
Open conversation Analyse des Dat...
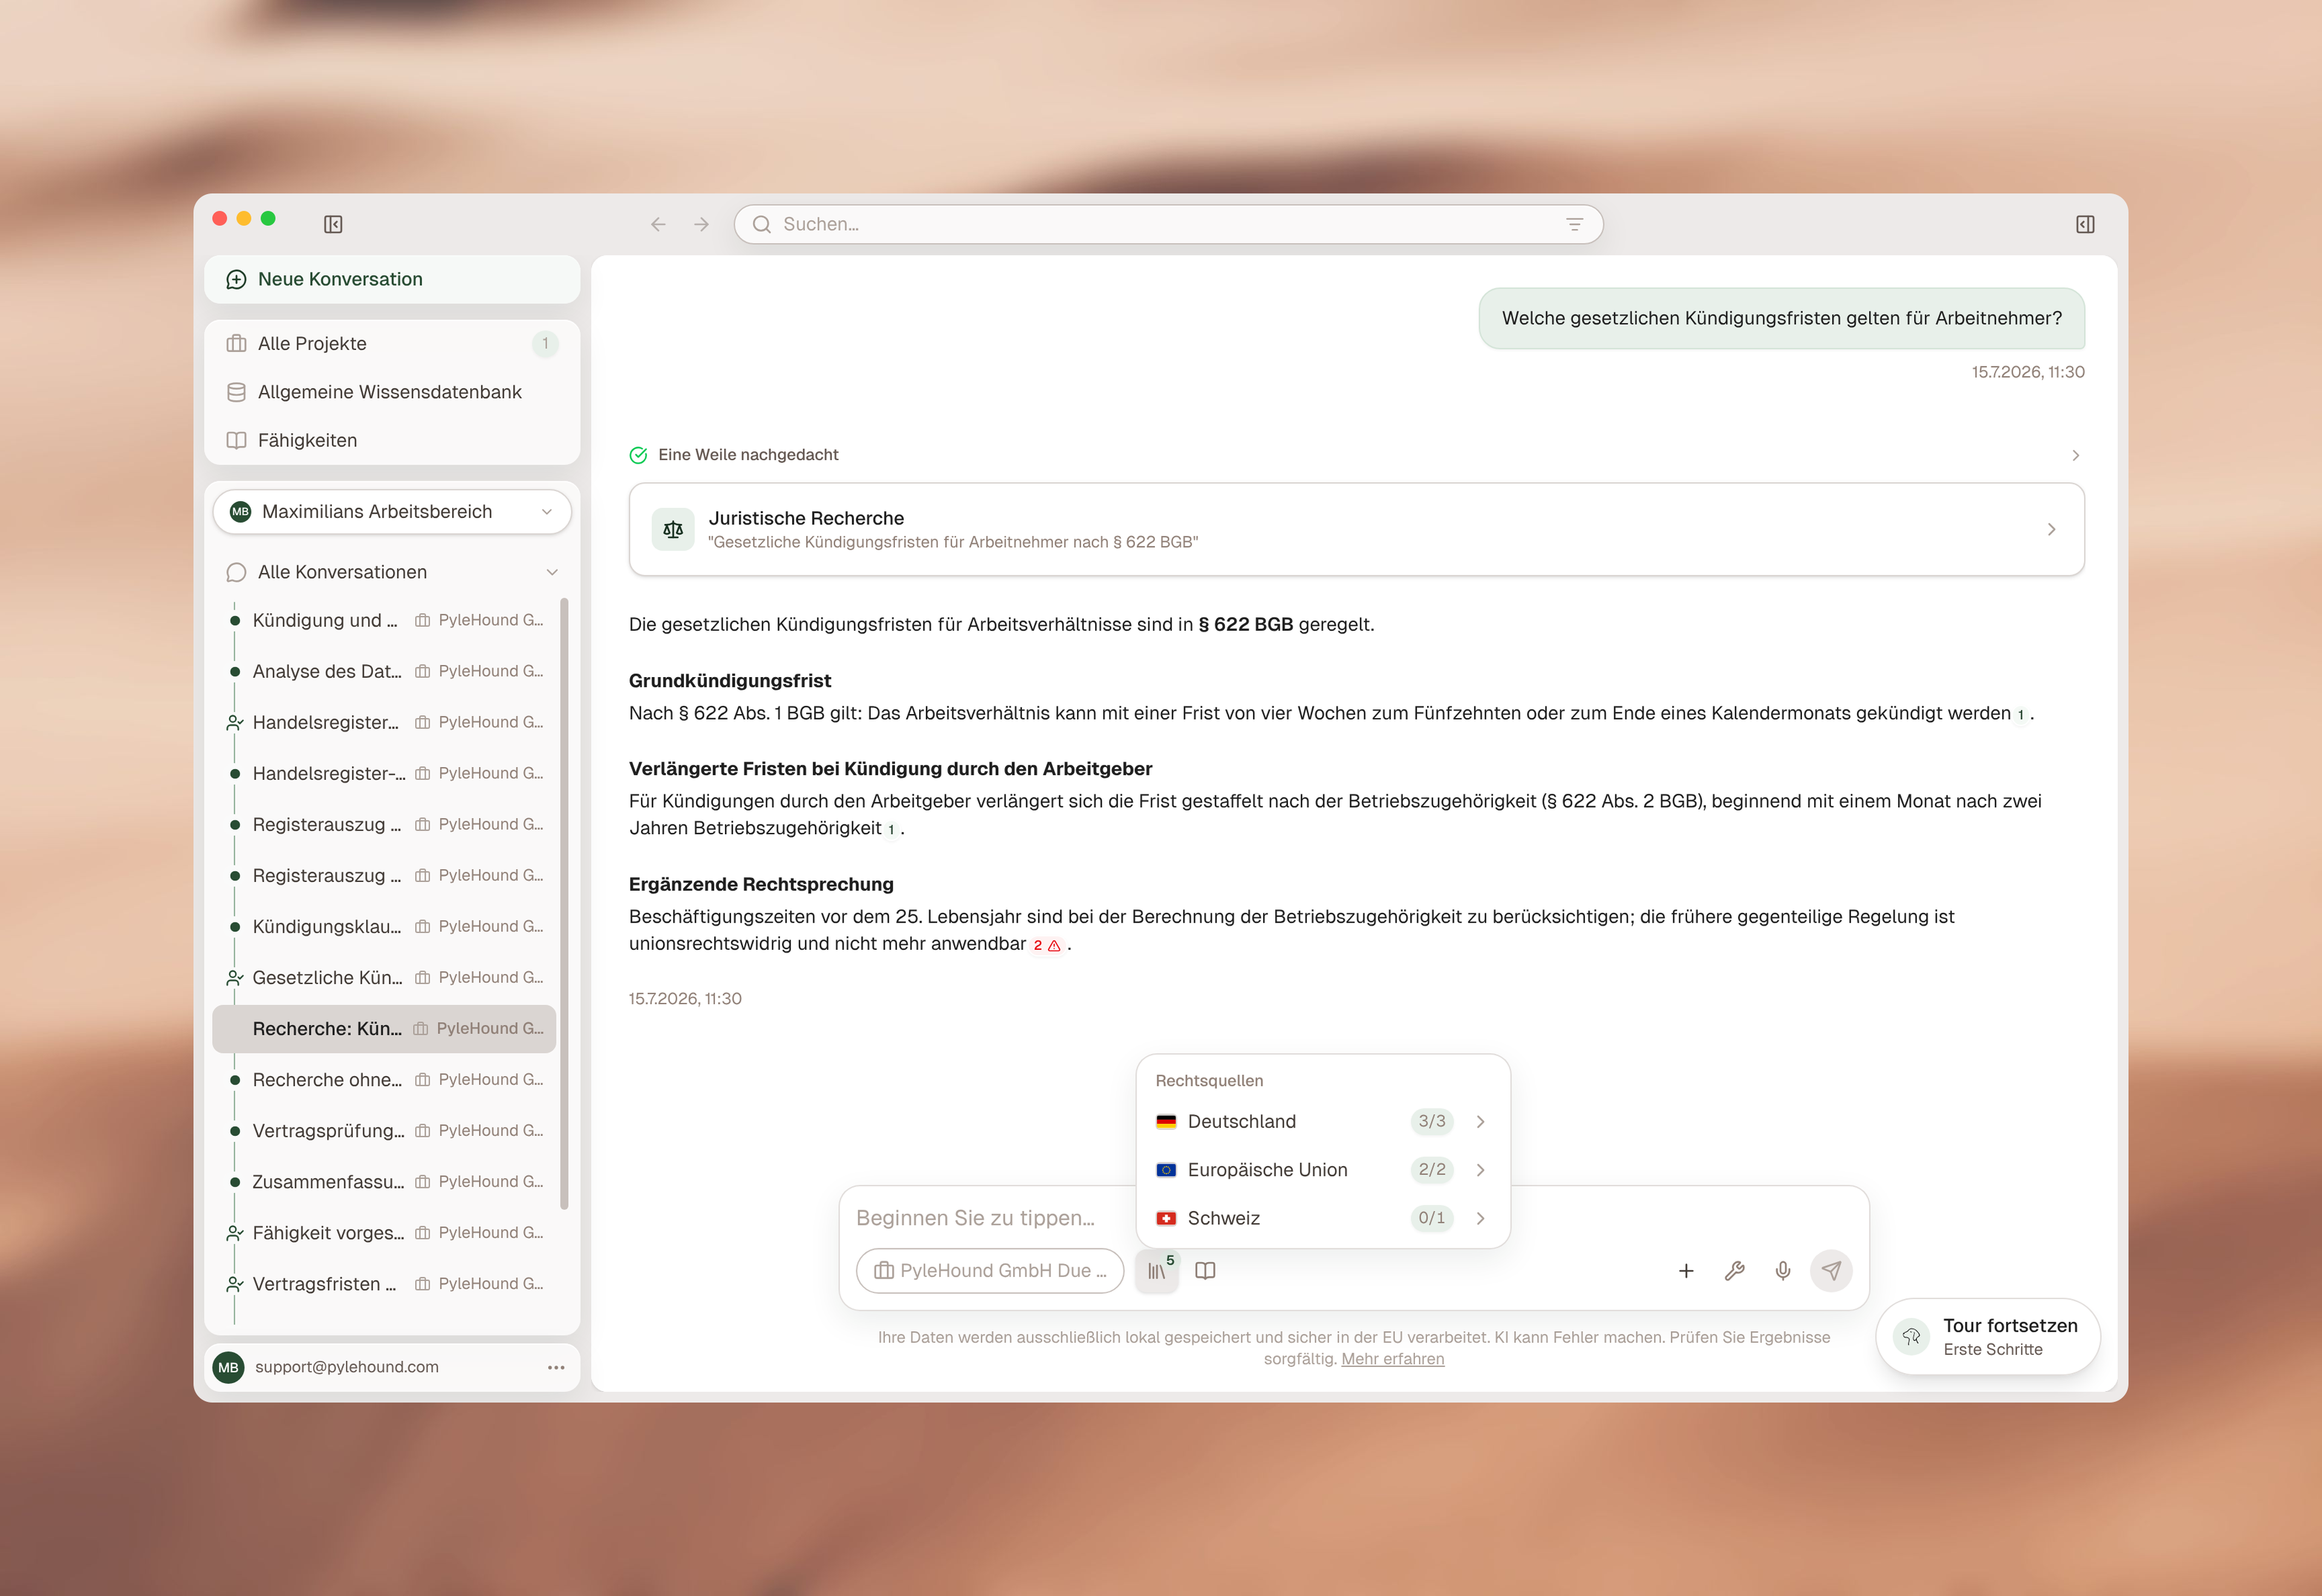click(x=385, y=671)
